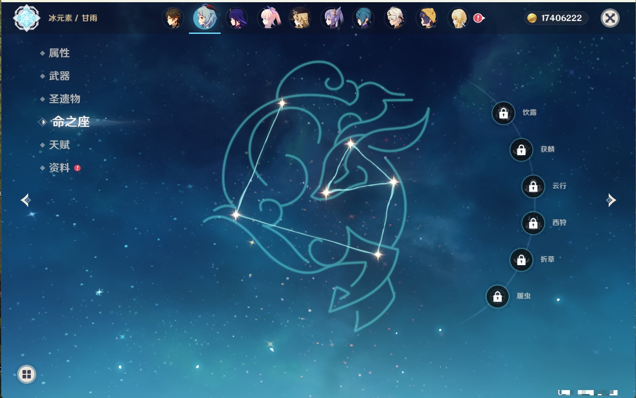Select Keqing's lavender twin-bun avatar
The image size is (636, 398).
pos(332,18)
